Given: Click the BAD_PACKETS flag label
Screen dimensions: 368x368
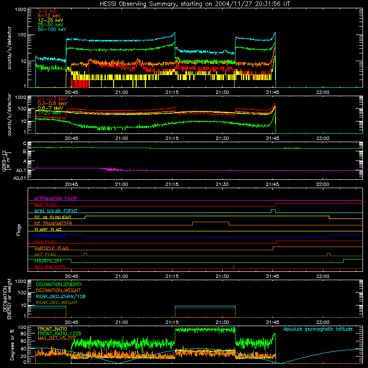Looking at the screenshot, I should (x=50, y=267).
